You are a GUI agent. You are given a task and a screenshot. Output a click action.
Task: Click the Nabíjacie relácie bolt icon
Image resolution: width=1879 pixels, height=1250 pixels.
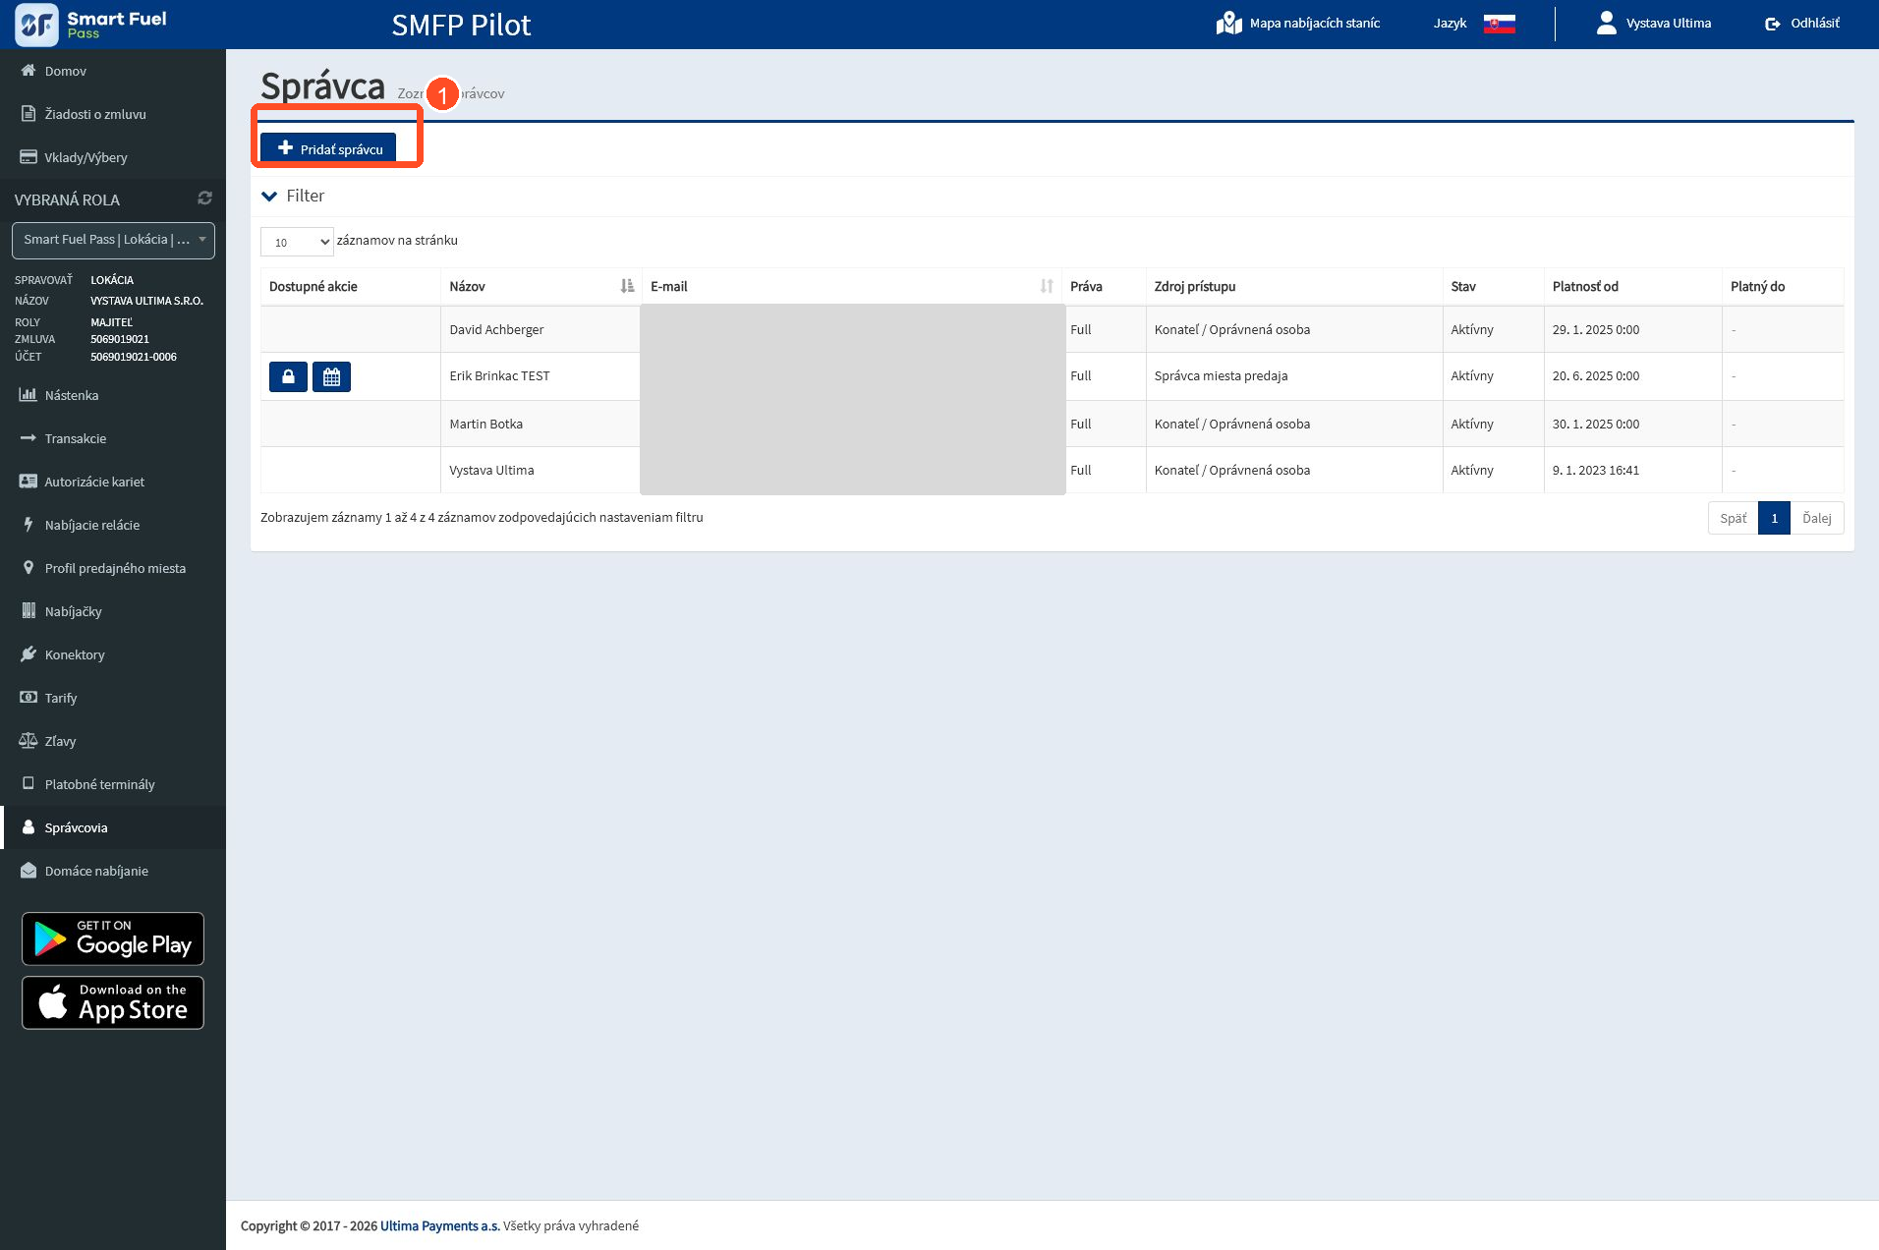pos(28,525)
